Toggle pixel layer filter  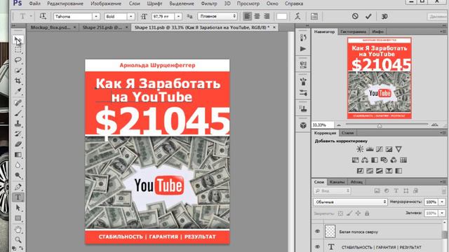click(x=377, y=190)
